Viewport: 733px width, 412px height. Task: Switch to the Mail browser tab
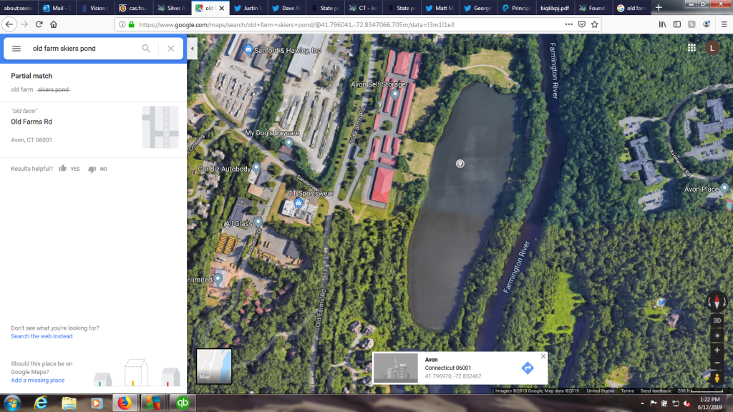pos(56,8)
